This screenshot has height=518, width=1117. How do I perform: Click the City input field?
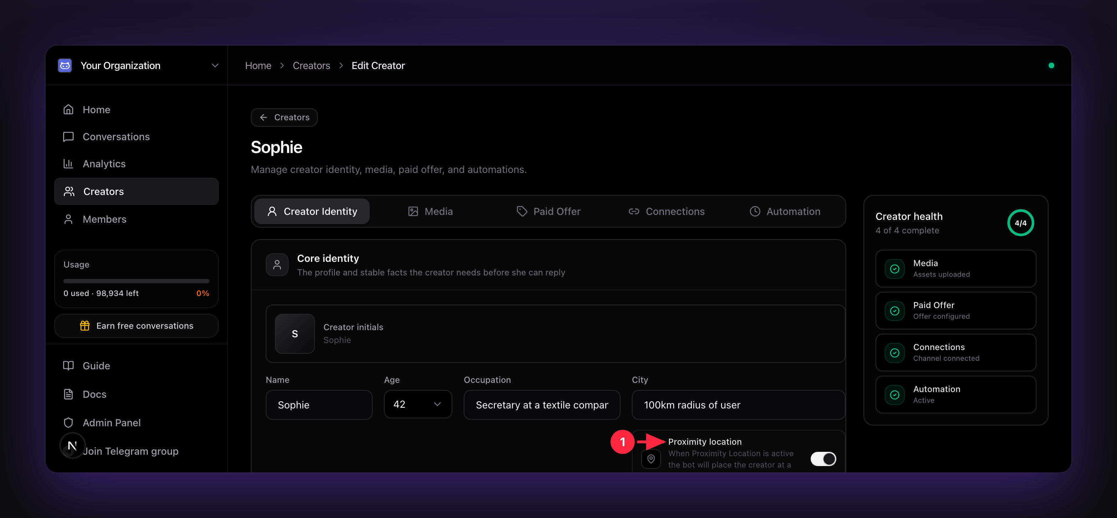[x=738, y=405]
